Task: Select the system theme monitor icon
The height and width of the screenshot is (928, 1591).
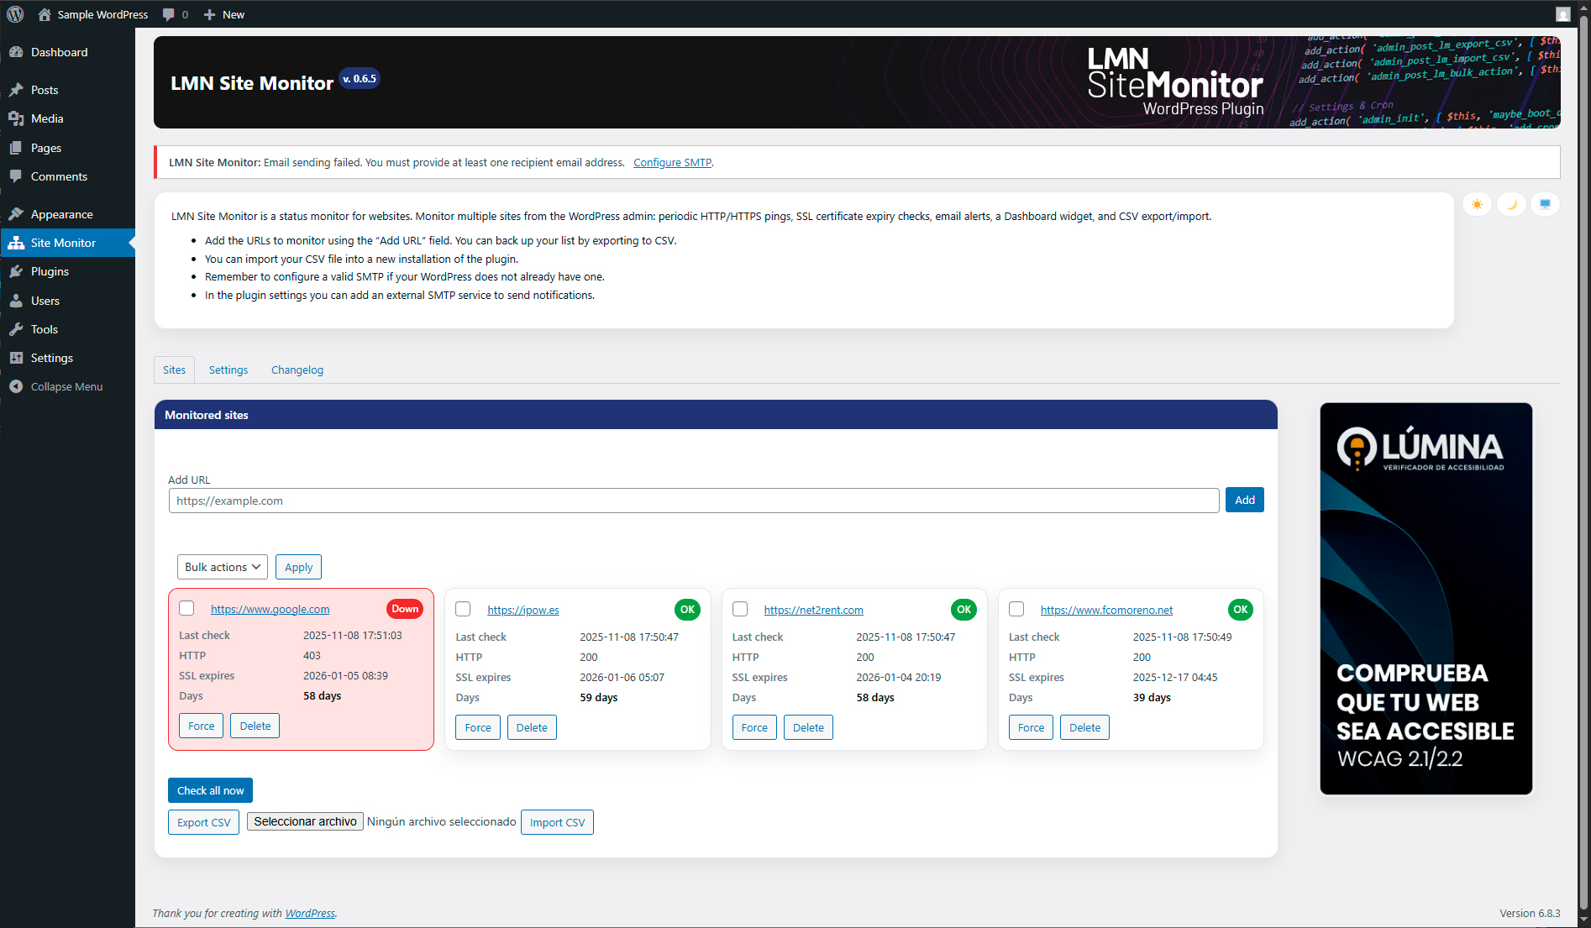Action: 1545,204
